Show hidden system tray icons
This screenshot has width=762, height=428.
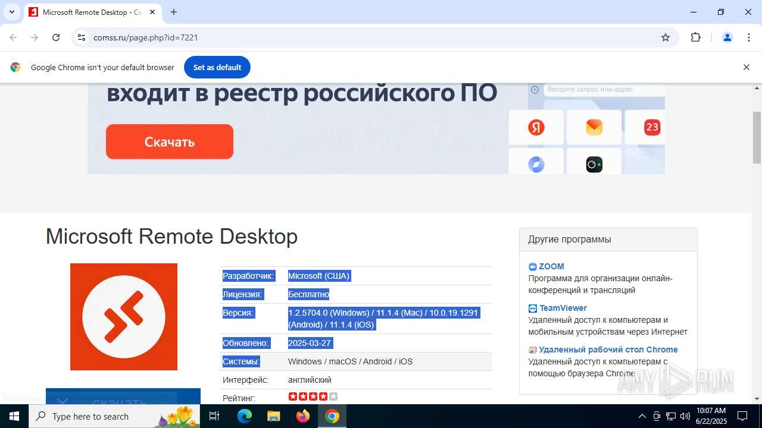tap(642, 416)
